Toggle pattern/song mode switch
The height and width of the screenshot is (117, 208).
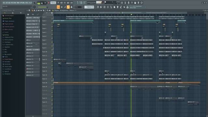pyautogui.click(x=39, y=3)
